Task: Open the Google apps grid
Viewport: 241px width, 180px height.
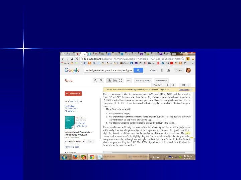Action: point(162,70)
